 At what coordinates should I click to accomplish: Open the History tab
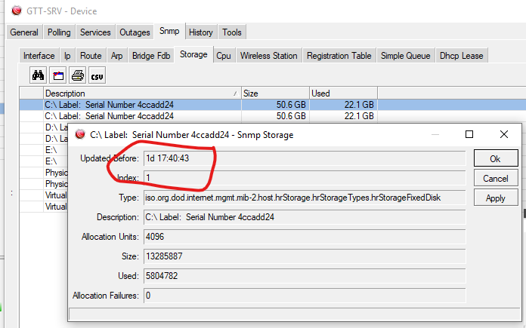click(x=200, y=32)
